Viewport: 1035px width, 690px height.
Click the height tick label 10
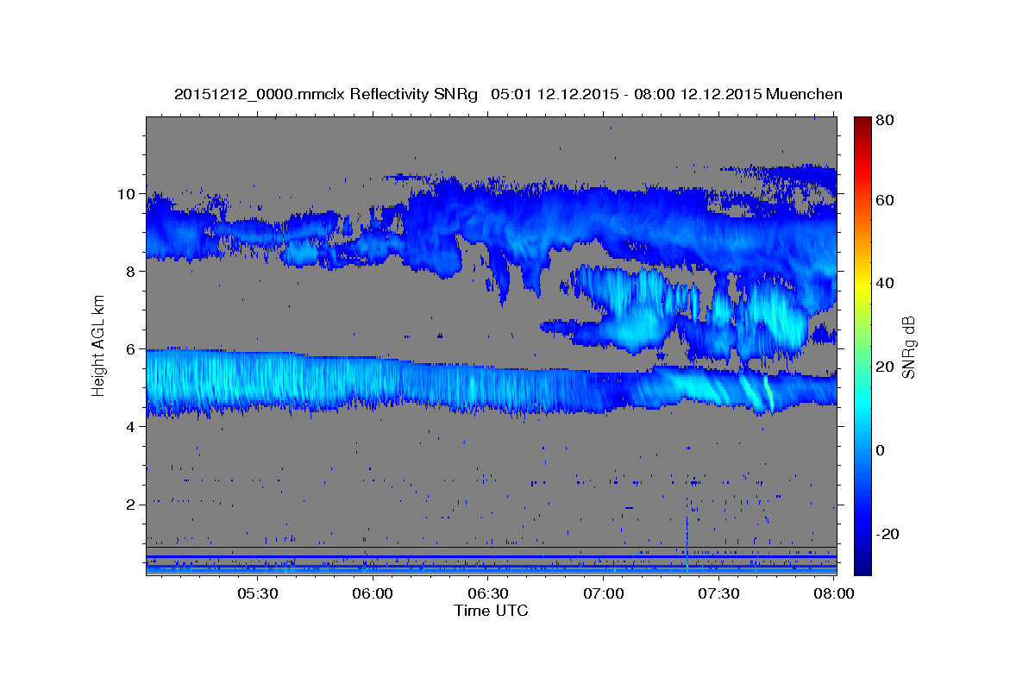pyautogui.click(x=129, y=194)
